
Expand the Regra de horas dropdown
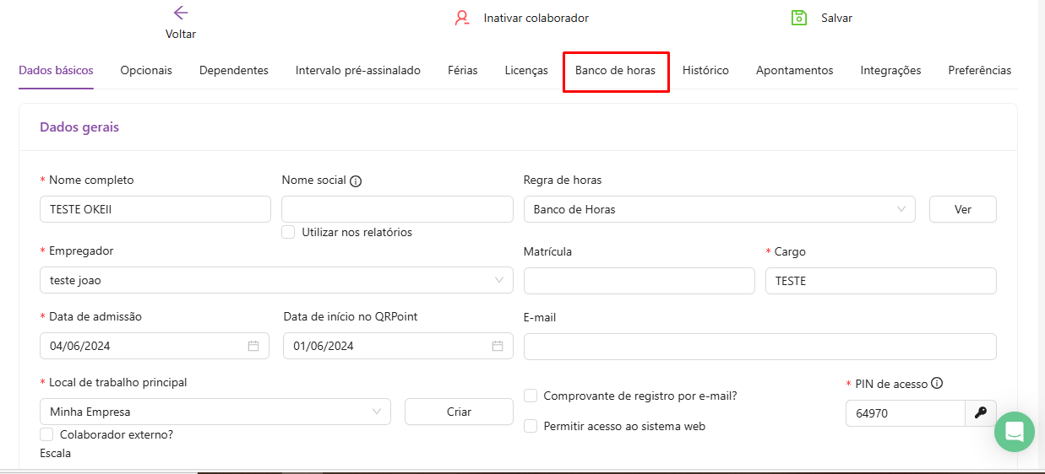719,209
